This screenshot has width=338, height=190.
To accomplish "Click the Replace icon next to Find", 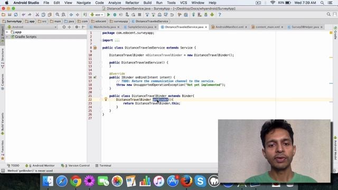I will pos(63,15).
